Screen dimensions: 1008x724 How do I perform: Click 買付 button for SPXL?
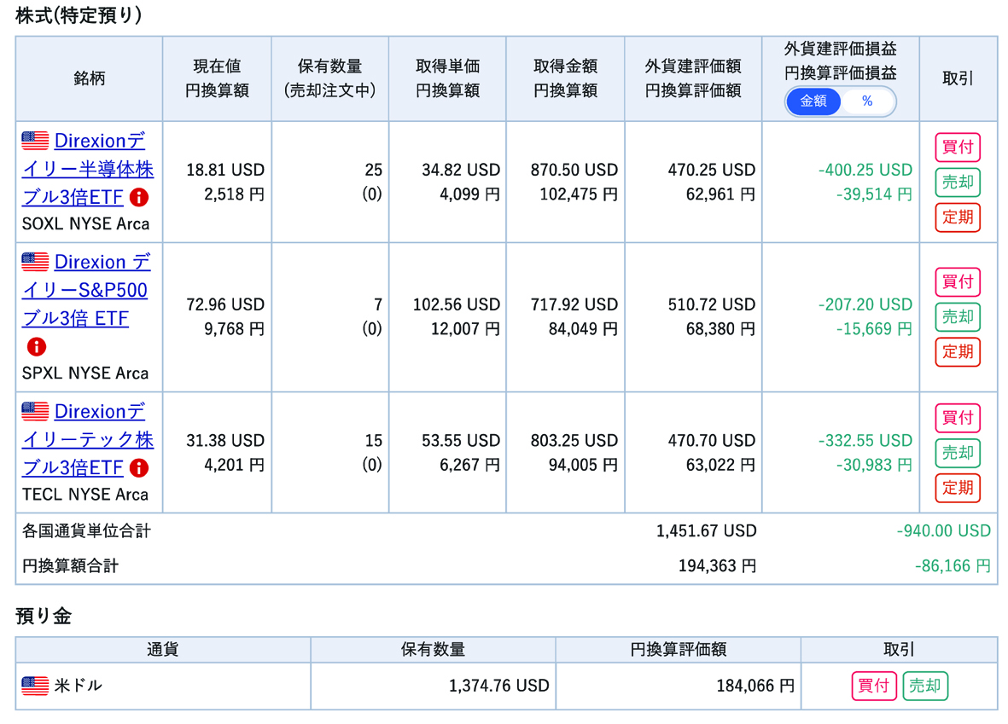[957, 281]
